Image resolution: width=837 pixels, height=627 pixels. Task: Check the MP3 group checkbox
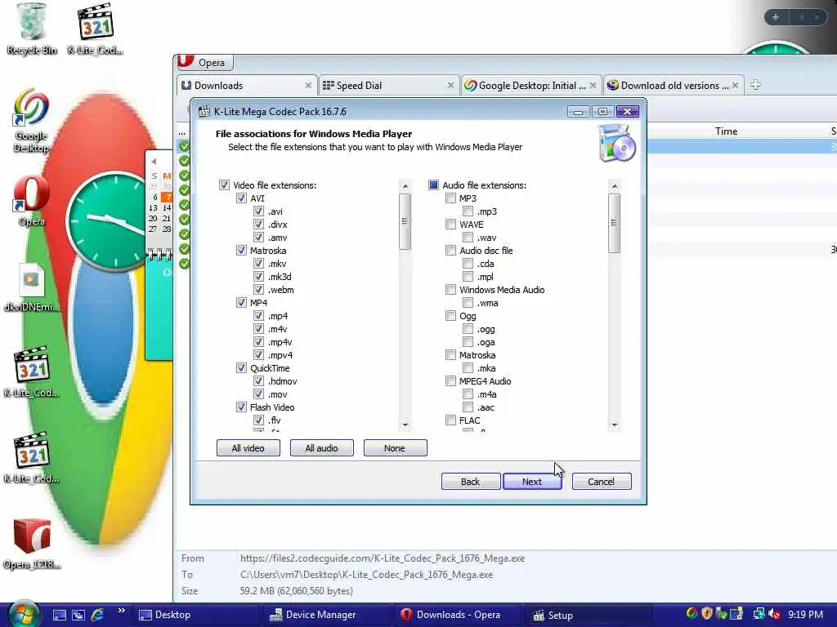(450, 198)
